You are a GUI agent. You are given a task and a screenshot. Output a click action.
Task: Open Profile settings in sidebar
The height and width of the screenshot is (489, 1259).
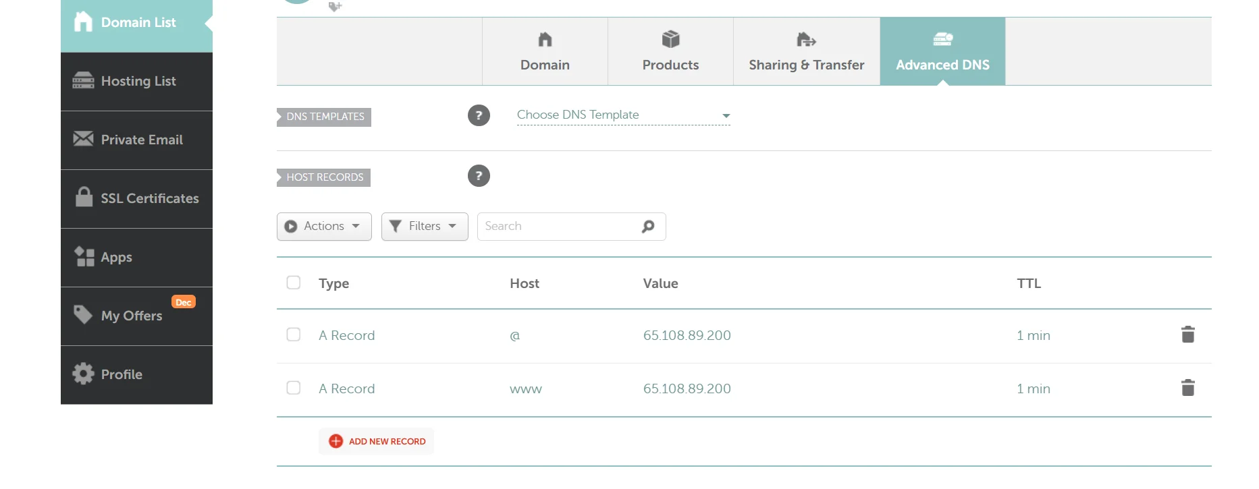(x=136, y=375)
